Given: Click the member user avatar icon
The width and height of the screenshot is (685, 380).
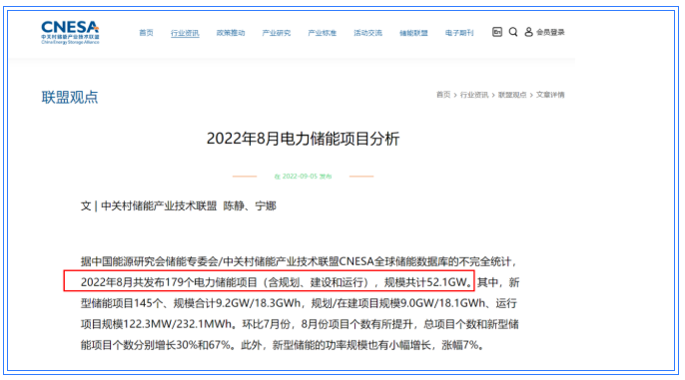Looking at the screenshot, I should [528, 32].
